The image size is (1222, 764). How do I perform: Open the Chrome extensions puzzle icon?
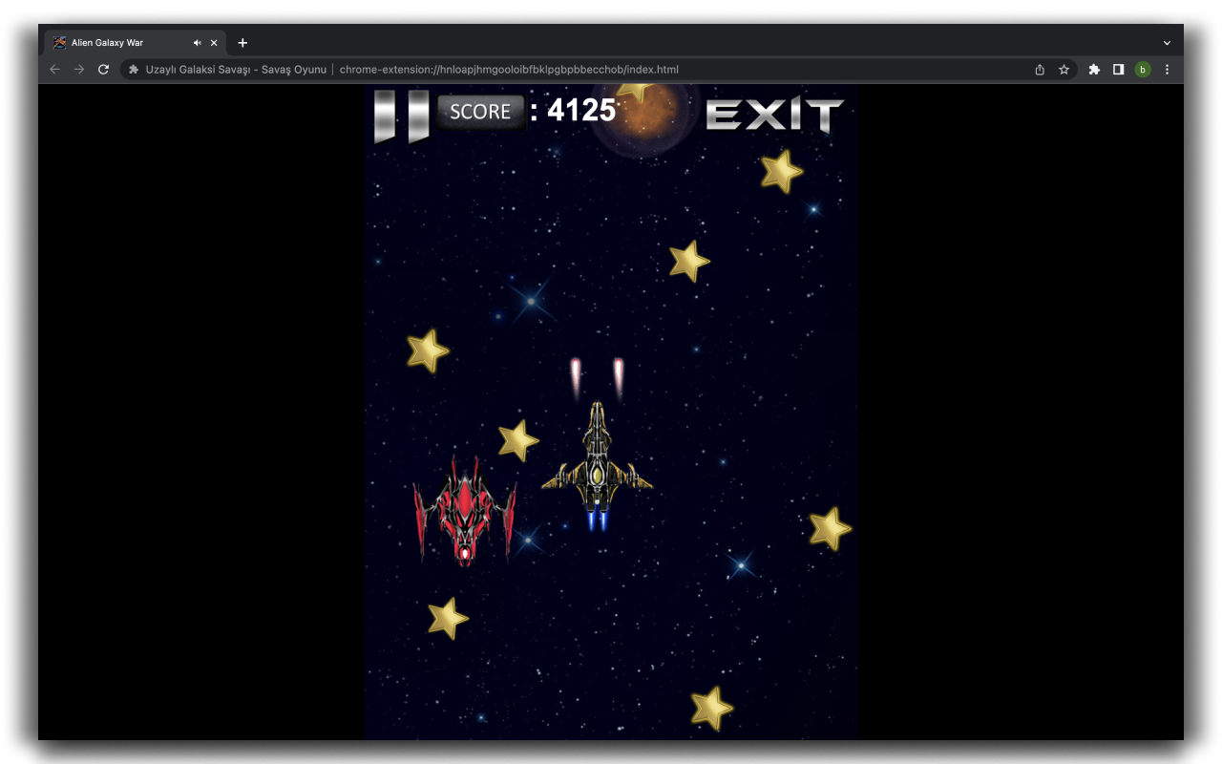1093,69
